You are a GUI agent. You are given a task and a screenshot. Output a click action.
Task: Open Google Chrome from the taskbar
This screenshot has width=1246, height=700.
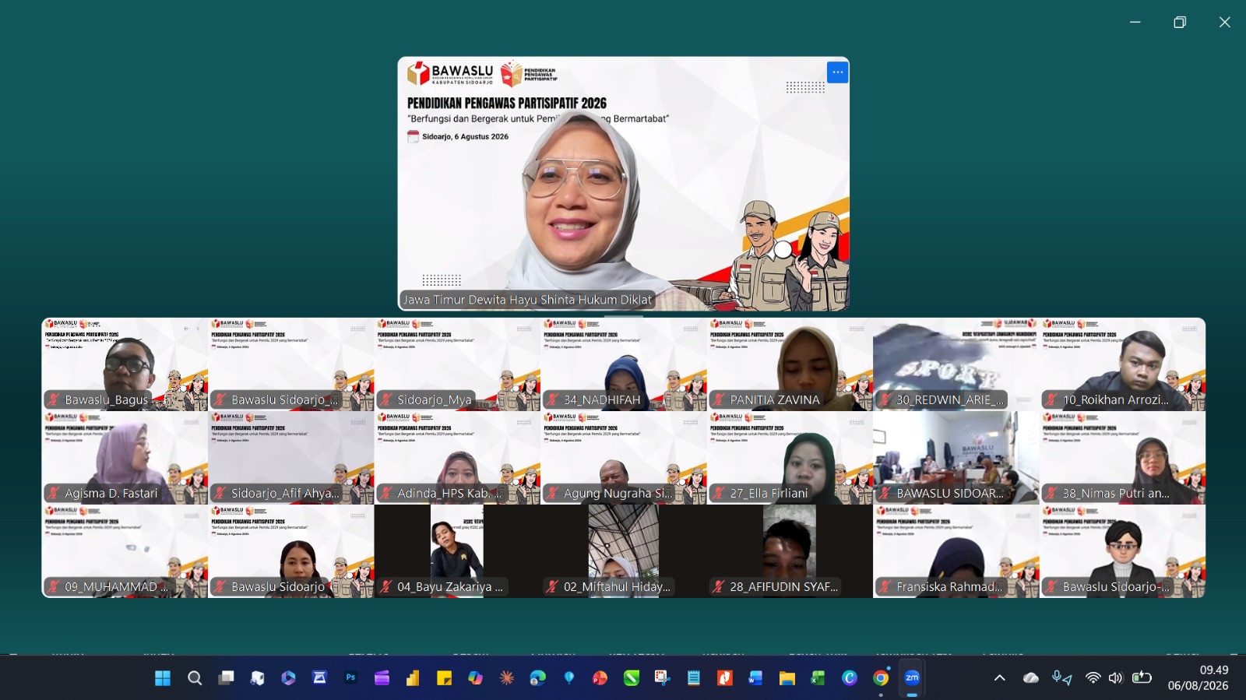coord(881,678)
